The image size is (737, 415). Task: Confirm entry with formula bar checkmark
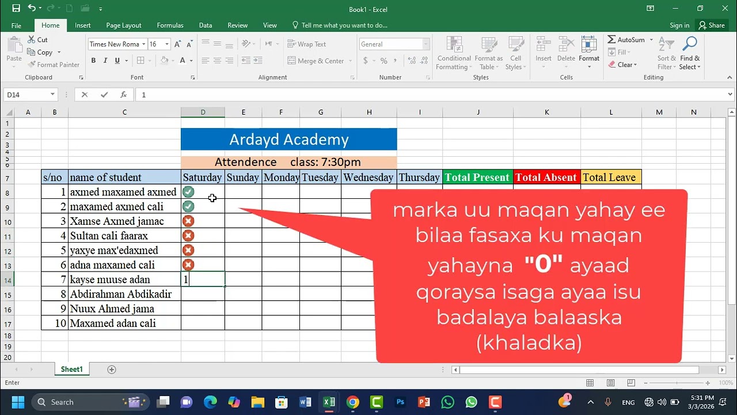[104, 95]
